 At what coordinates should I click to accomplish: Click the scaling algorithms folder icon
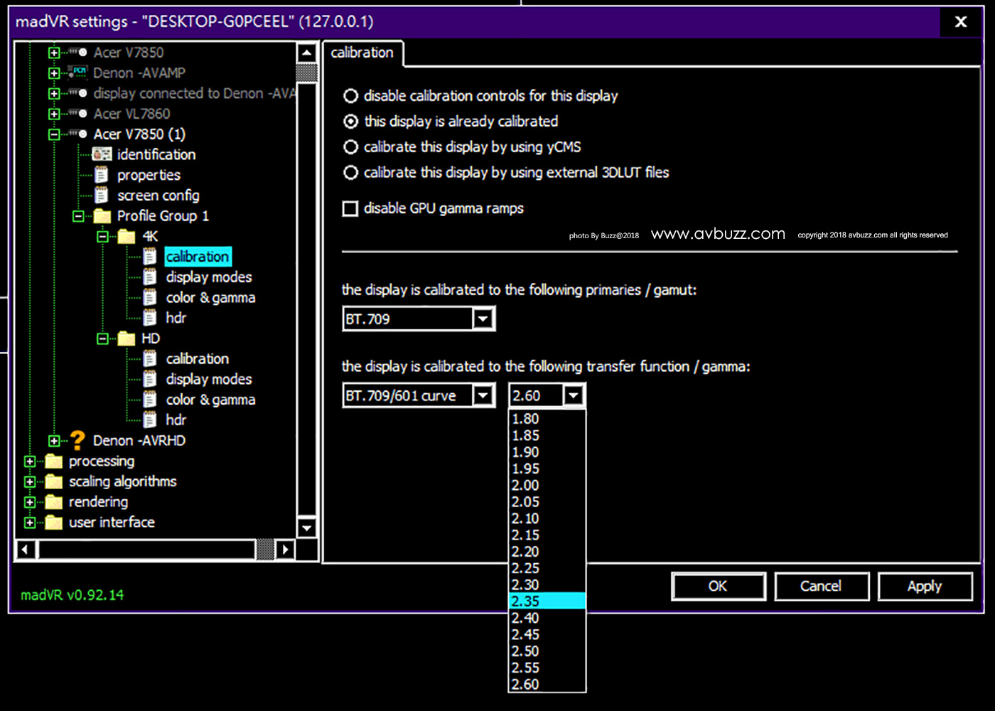coord(54,481)
